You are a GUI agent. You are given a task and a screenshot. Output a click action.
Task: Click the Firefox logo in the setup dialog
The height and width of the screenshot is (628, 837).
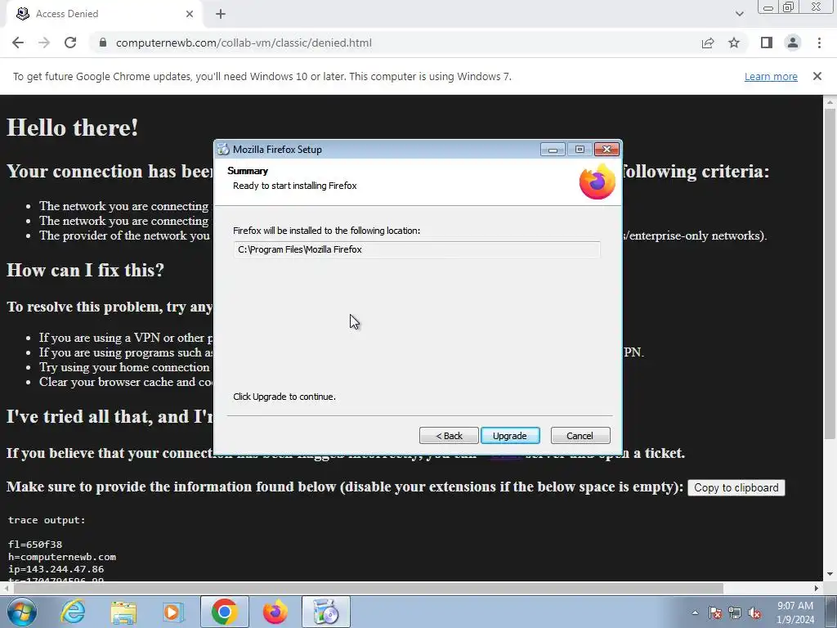(598, 182)
